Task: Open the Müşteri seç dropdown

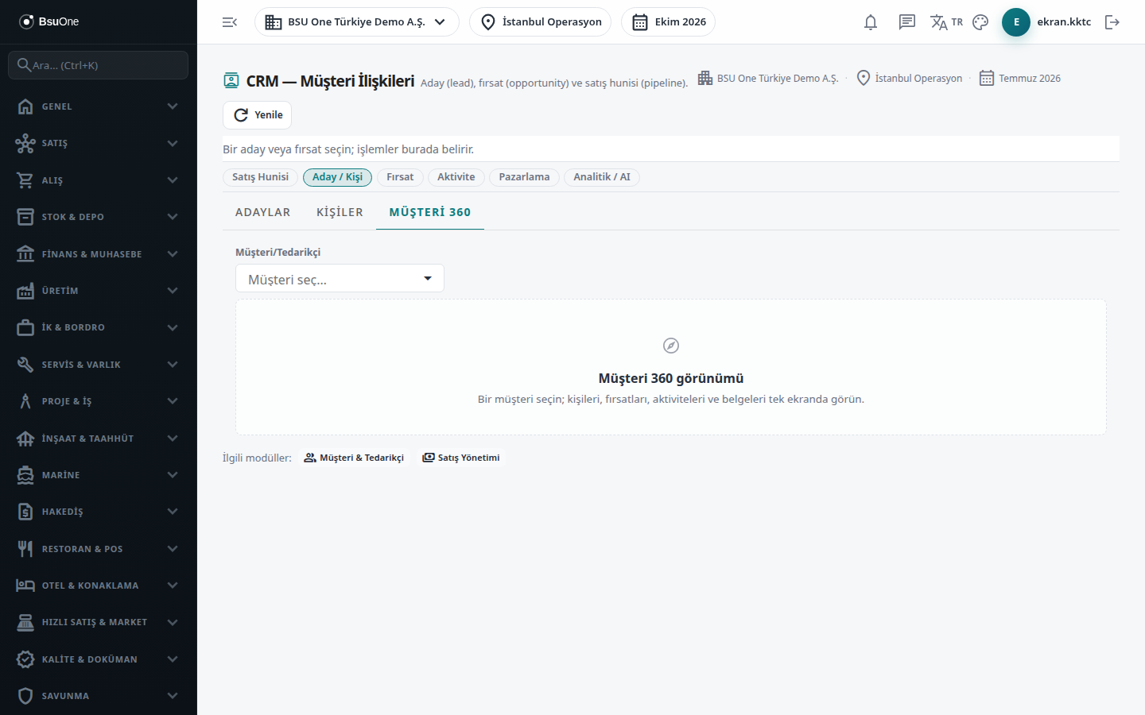Action: point(340,279)
